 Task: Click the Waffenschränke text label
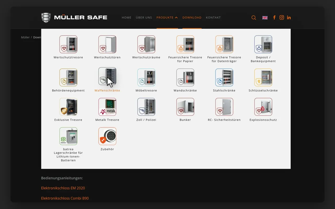click(x=107, y=91)
